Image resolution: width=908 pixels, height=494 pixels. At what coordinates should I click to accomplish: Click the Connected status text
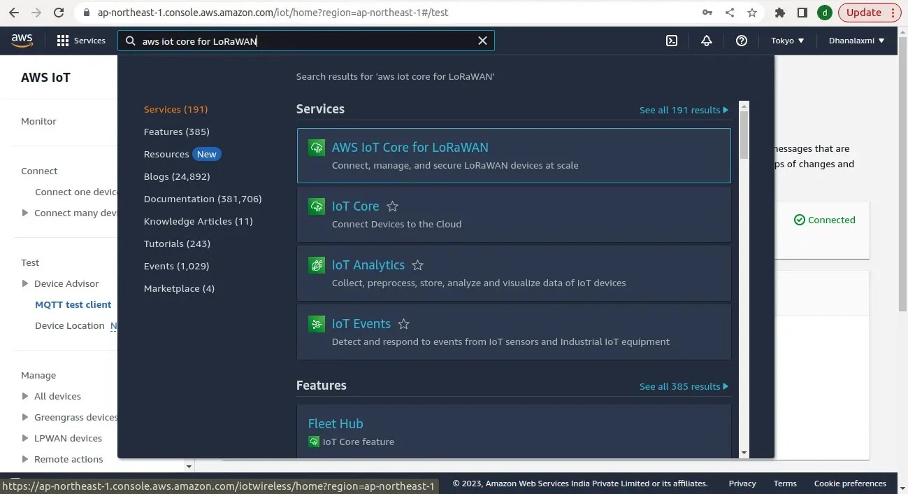[x=832, y=220]
